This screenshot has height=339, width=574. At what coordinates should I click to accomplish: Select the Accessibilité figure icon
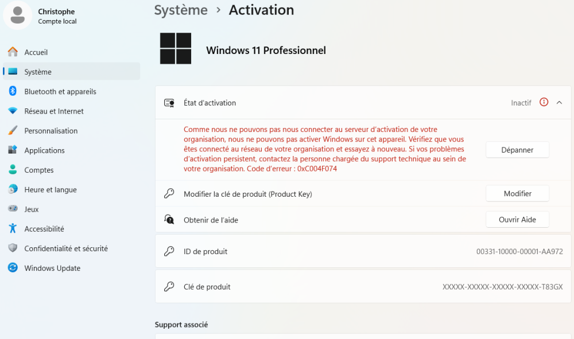(x=13, y=229)
